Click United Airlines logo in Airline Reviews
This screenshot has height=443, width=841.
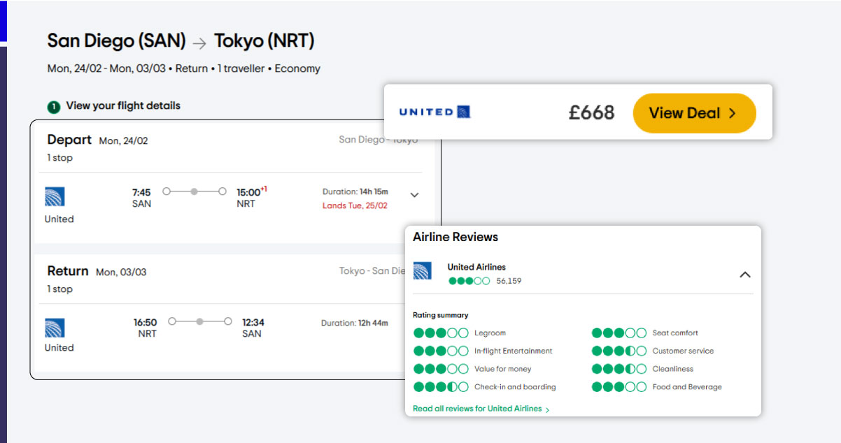point(422,271)
